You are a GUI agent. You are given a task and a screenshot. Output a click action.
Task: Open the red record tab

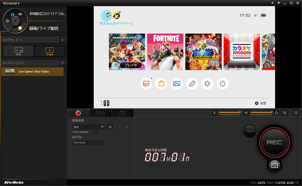tap(78, 113)
